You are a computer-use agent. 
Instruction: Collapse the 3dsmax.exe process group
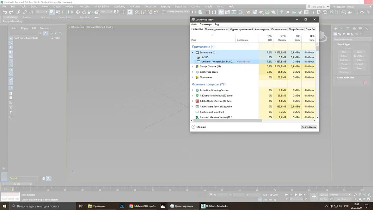(193, 52)
